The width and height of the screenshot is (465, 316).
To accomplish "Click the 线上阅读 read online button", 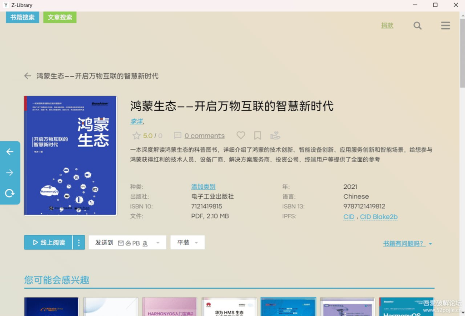I will point(48,242).
